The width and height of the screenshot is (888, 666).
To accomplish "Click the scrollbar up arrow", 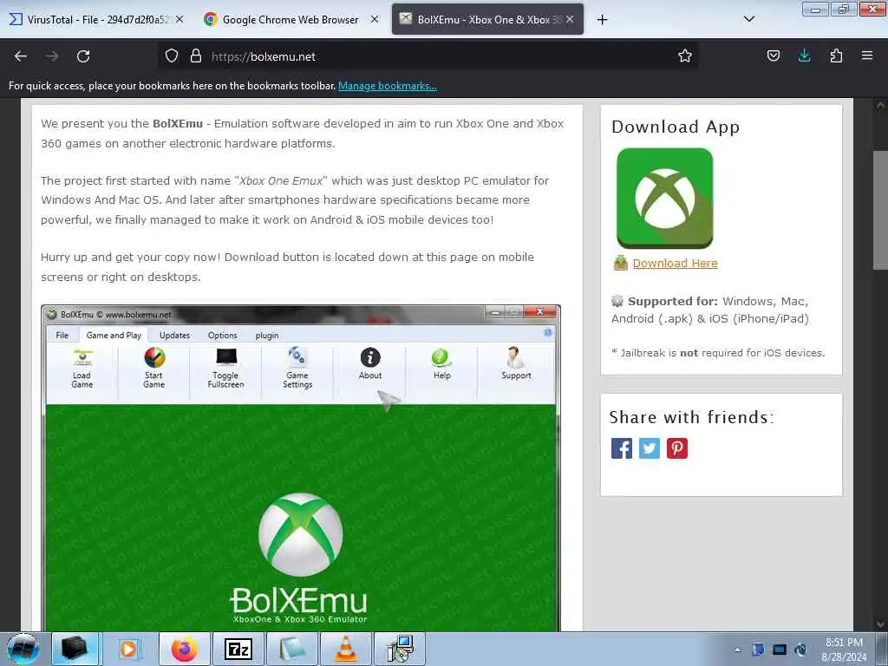I will [x=880, y=105].
